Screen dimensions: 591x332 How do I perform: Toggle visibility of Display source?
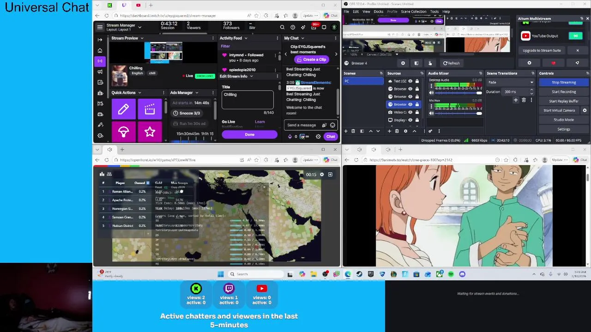(410, 120)
